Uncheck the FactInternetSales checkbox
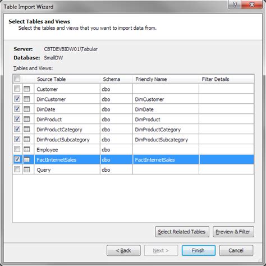Viewport: 266px width, 266px height. click(x=17, y=159)
